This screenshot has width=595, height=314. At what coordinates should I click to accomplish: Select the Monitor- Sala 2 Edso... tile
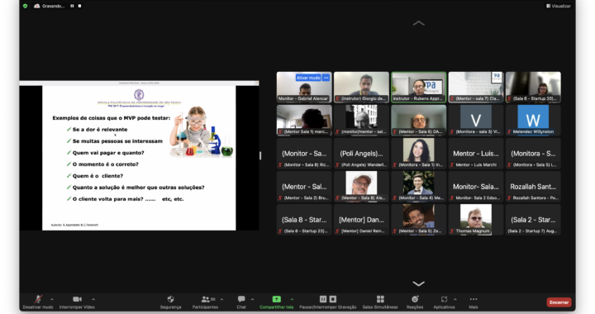pyautogui.click(x=476, y=187)
